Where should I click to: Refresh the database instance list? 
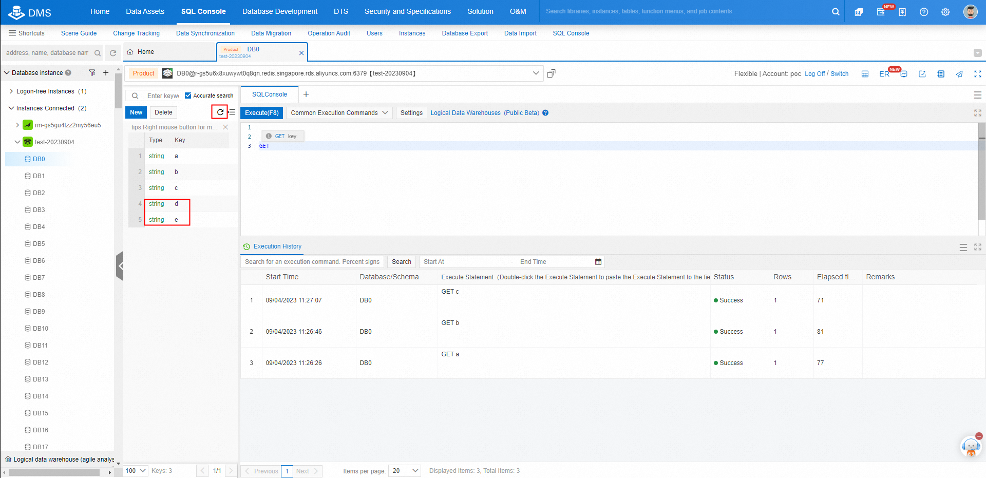coord(113,53)
